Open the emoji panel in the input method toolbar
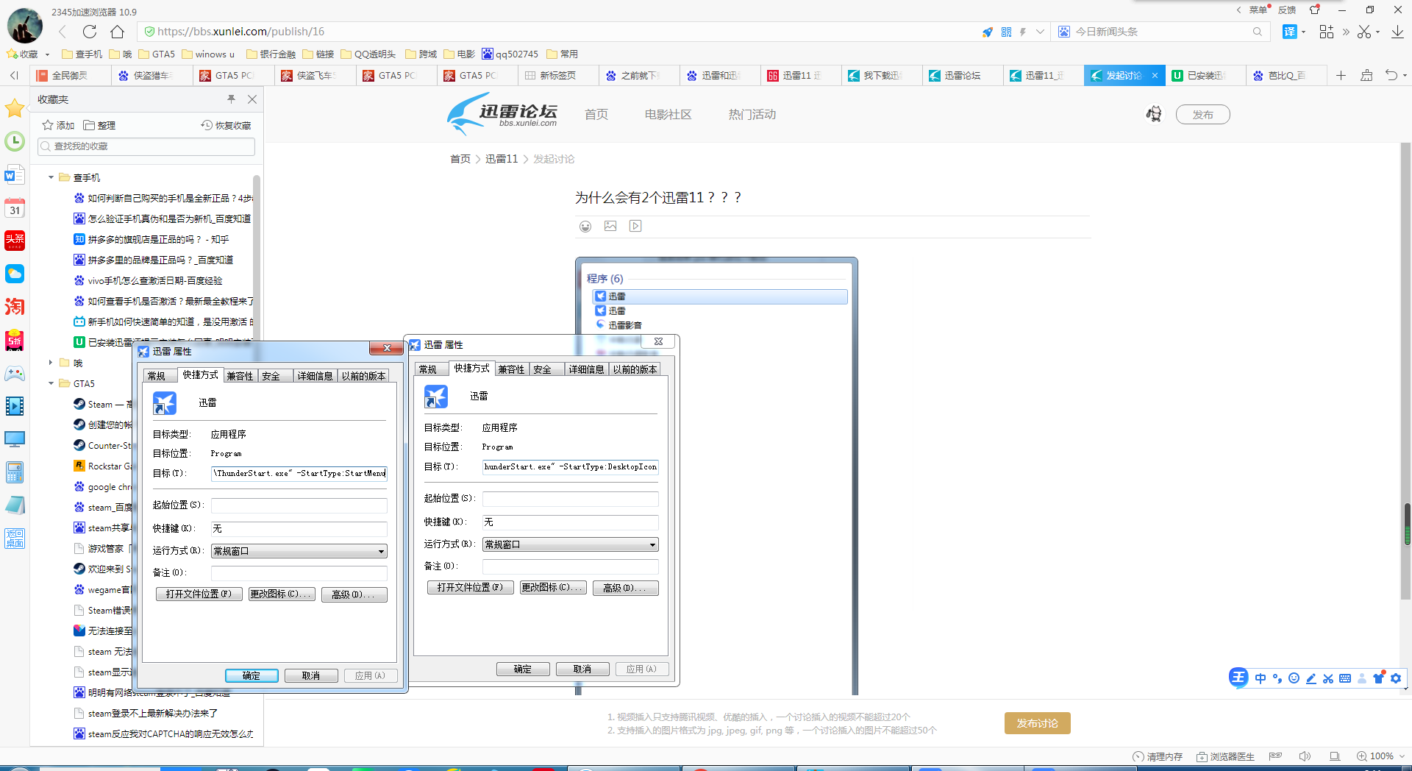 (1294, 678)
